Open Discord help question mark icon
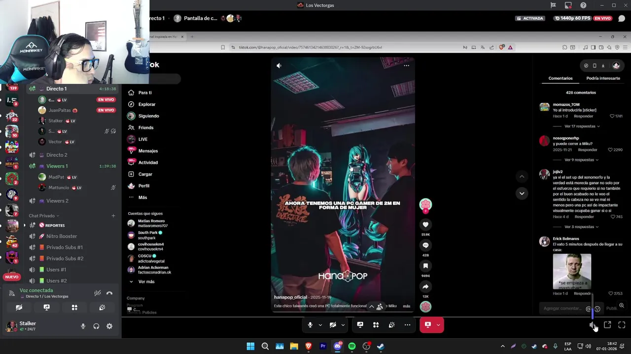The height and width of the screenshot is (354, 631). point(583,5)
